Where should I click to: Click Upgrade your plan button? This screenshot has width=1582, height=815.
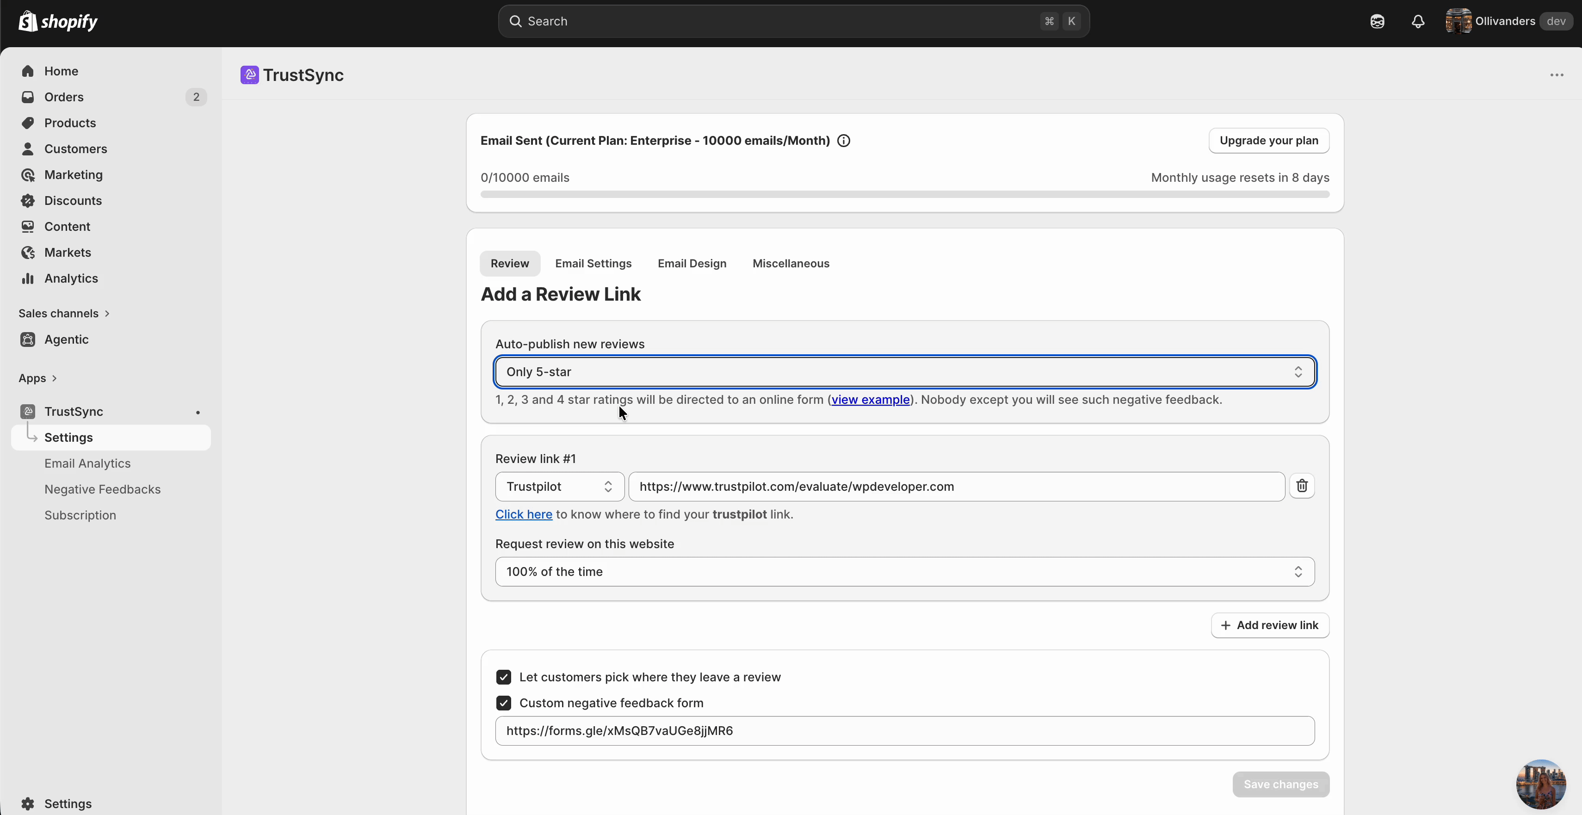pyautogui.click(x=1269, y=141)
